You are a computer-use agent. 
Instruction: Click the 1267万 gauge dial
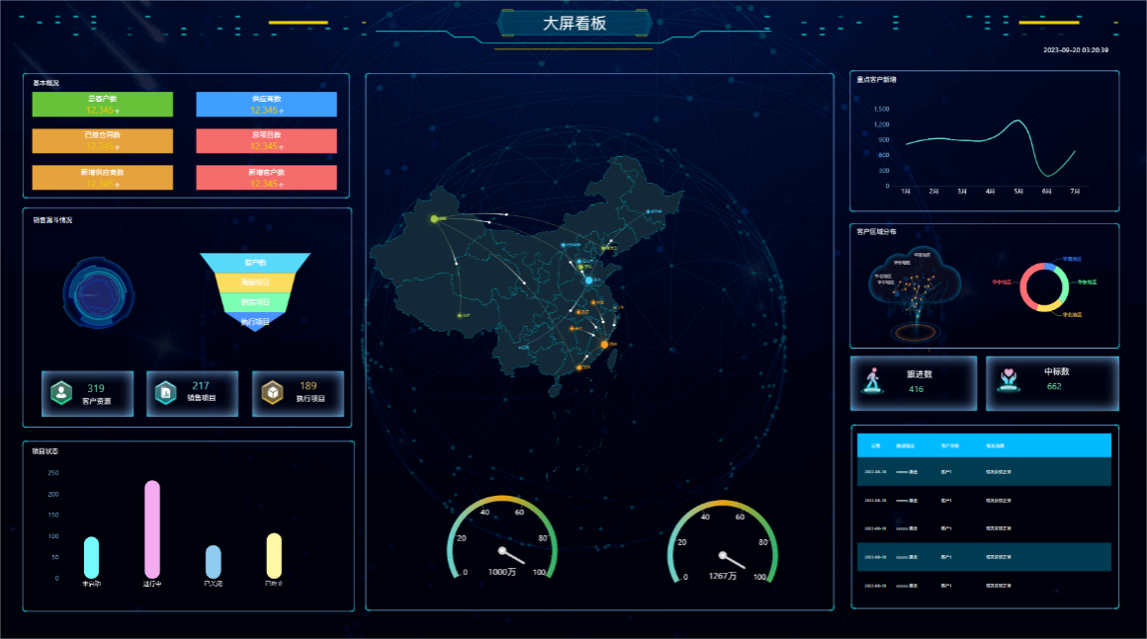722,542
